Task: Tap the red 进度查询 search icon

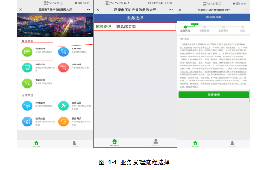Action: click(x=64, y=67)
